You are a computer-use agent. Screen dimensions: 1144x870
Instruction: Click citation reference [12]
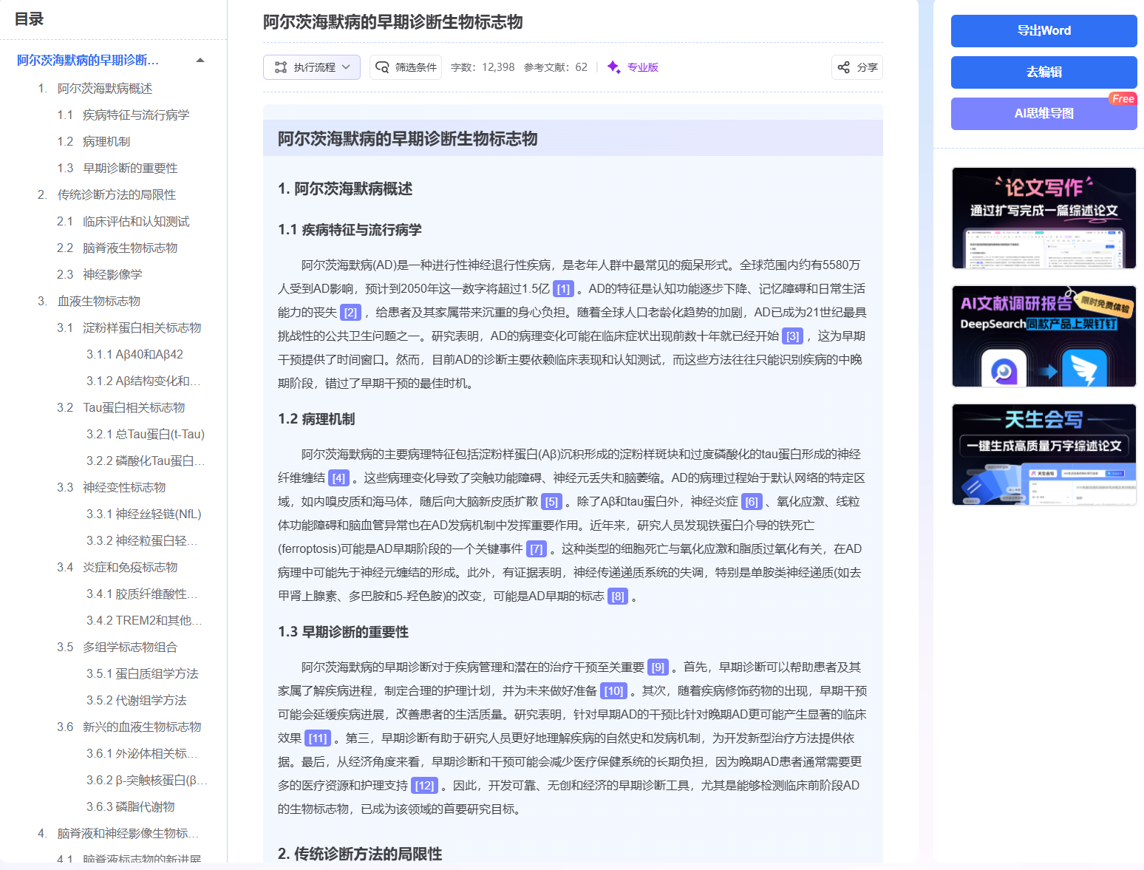pos(424,786)
